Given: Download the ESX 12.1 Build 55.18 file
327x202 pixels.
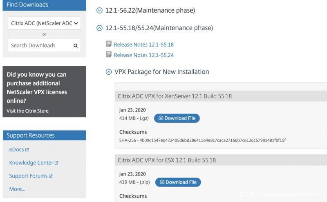Looking at the screenshot, I should click(x=178, y=182).
